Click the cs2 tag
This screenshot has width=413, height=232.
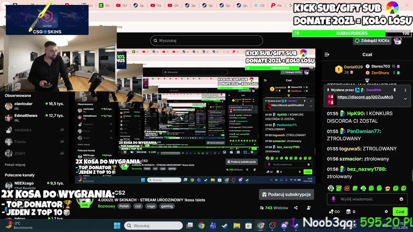tap(138, 206)
